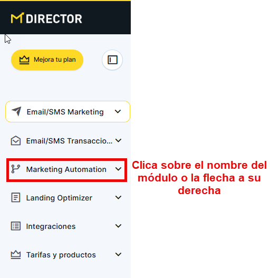Open the Integraciones menu label
The width and height of the screenshot is (270, 278).
coord(51,226)
